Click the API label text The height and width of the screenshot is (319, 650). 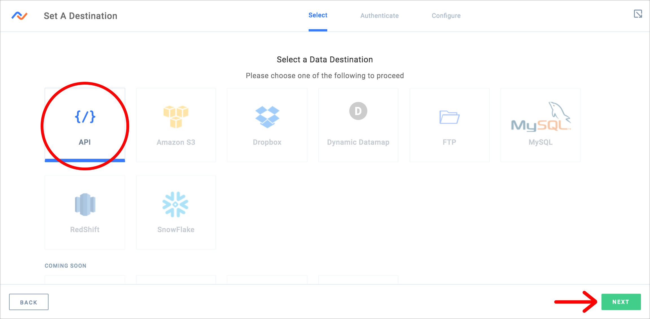[85, 142]
